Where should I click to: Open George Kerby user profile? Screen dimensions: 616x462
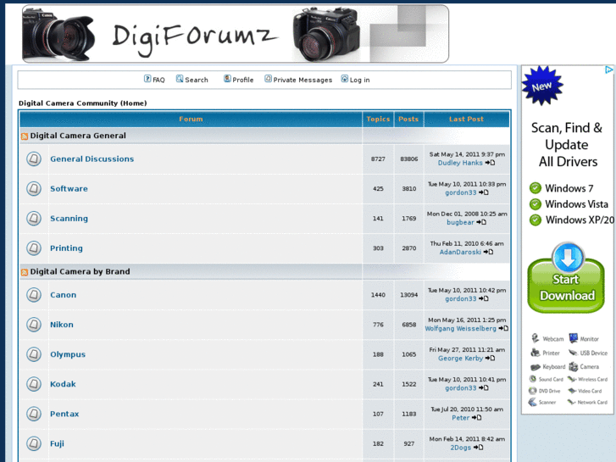[x=460, y=359]
